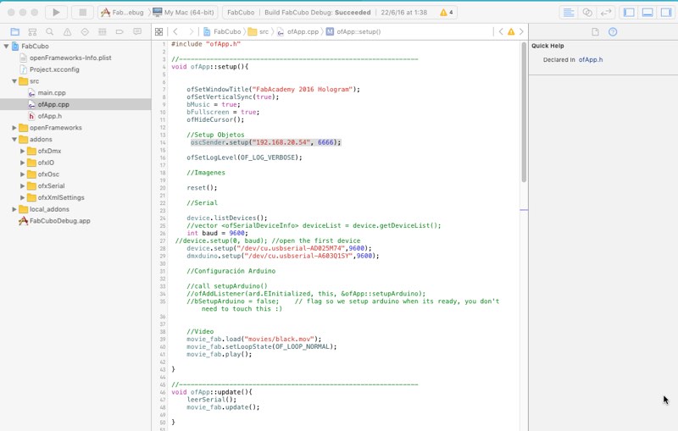Click the ofSetWindowTitle code line
Image resolution: width=678 pixels, height=431 pixels.
(273, 89)
